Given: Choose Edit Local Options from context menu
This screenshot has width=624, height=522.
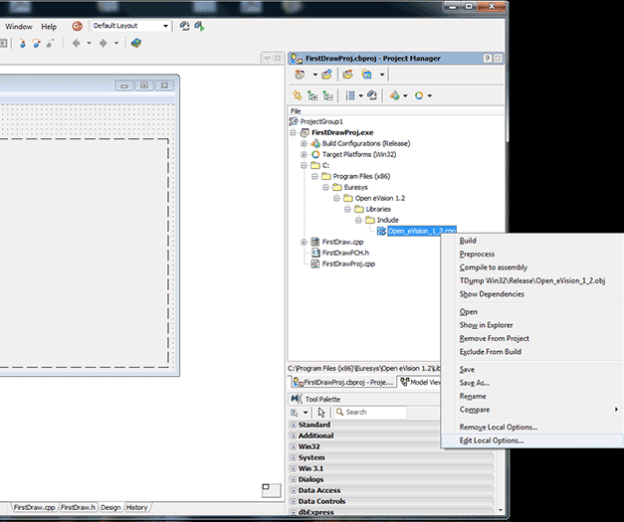Looking at the screenshot, I should coord(491,440).
